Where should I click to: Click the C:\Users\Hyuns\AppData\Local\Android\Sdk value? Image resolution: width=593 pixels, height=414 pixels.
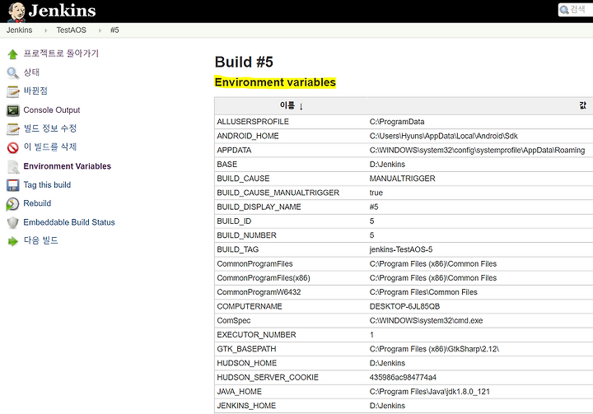point(444,136)
